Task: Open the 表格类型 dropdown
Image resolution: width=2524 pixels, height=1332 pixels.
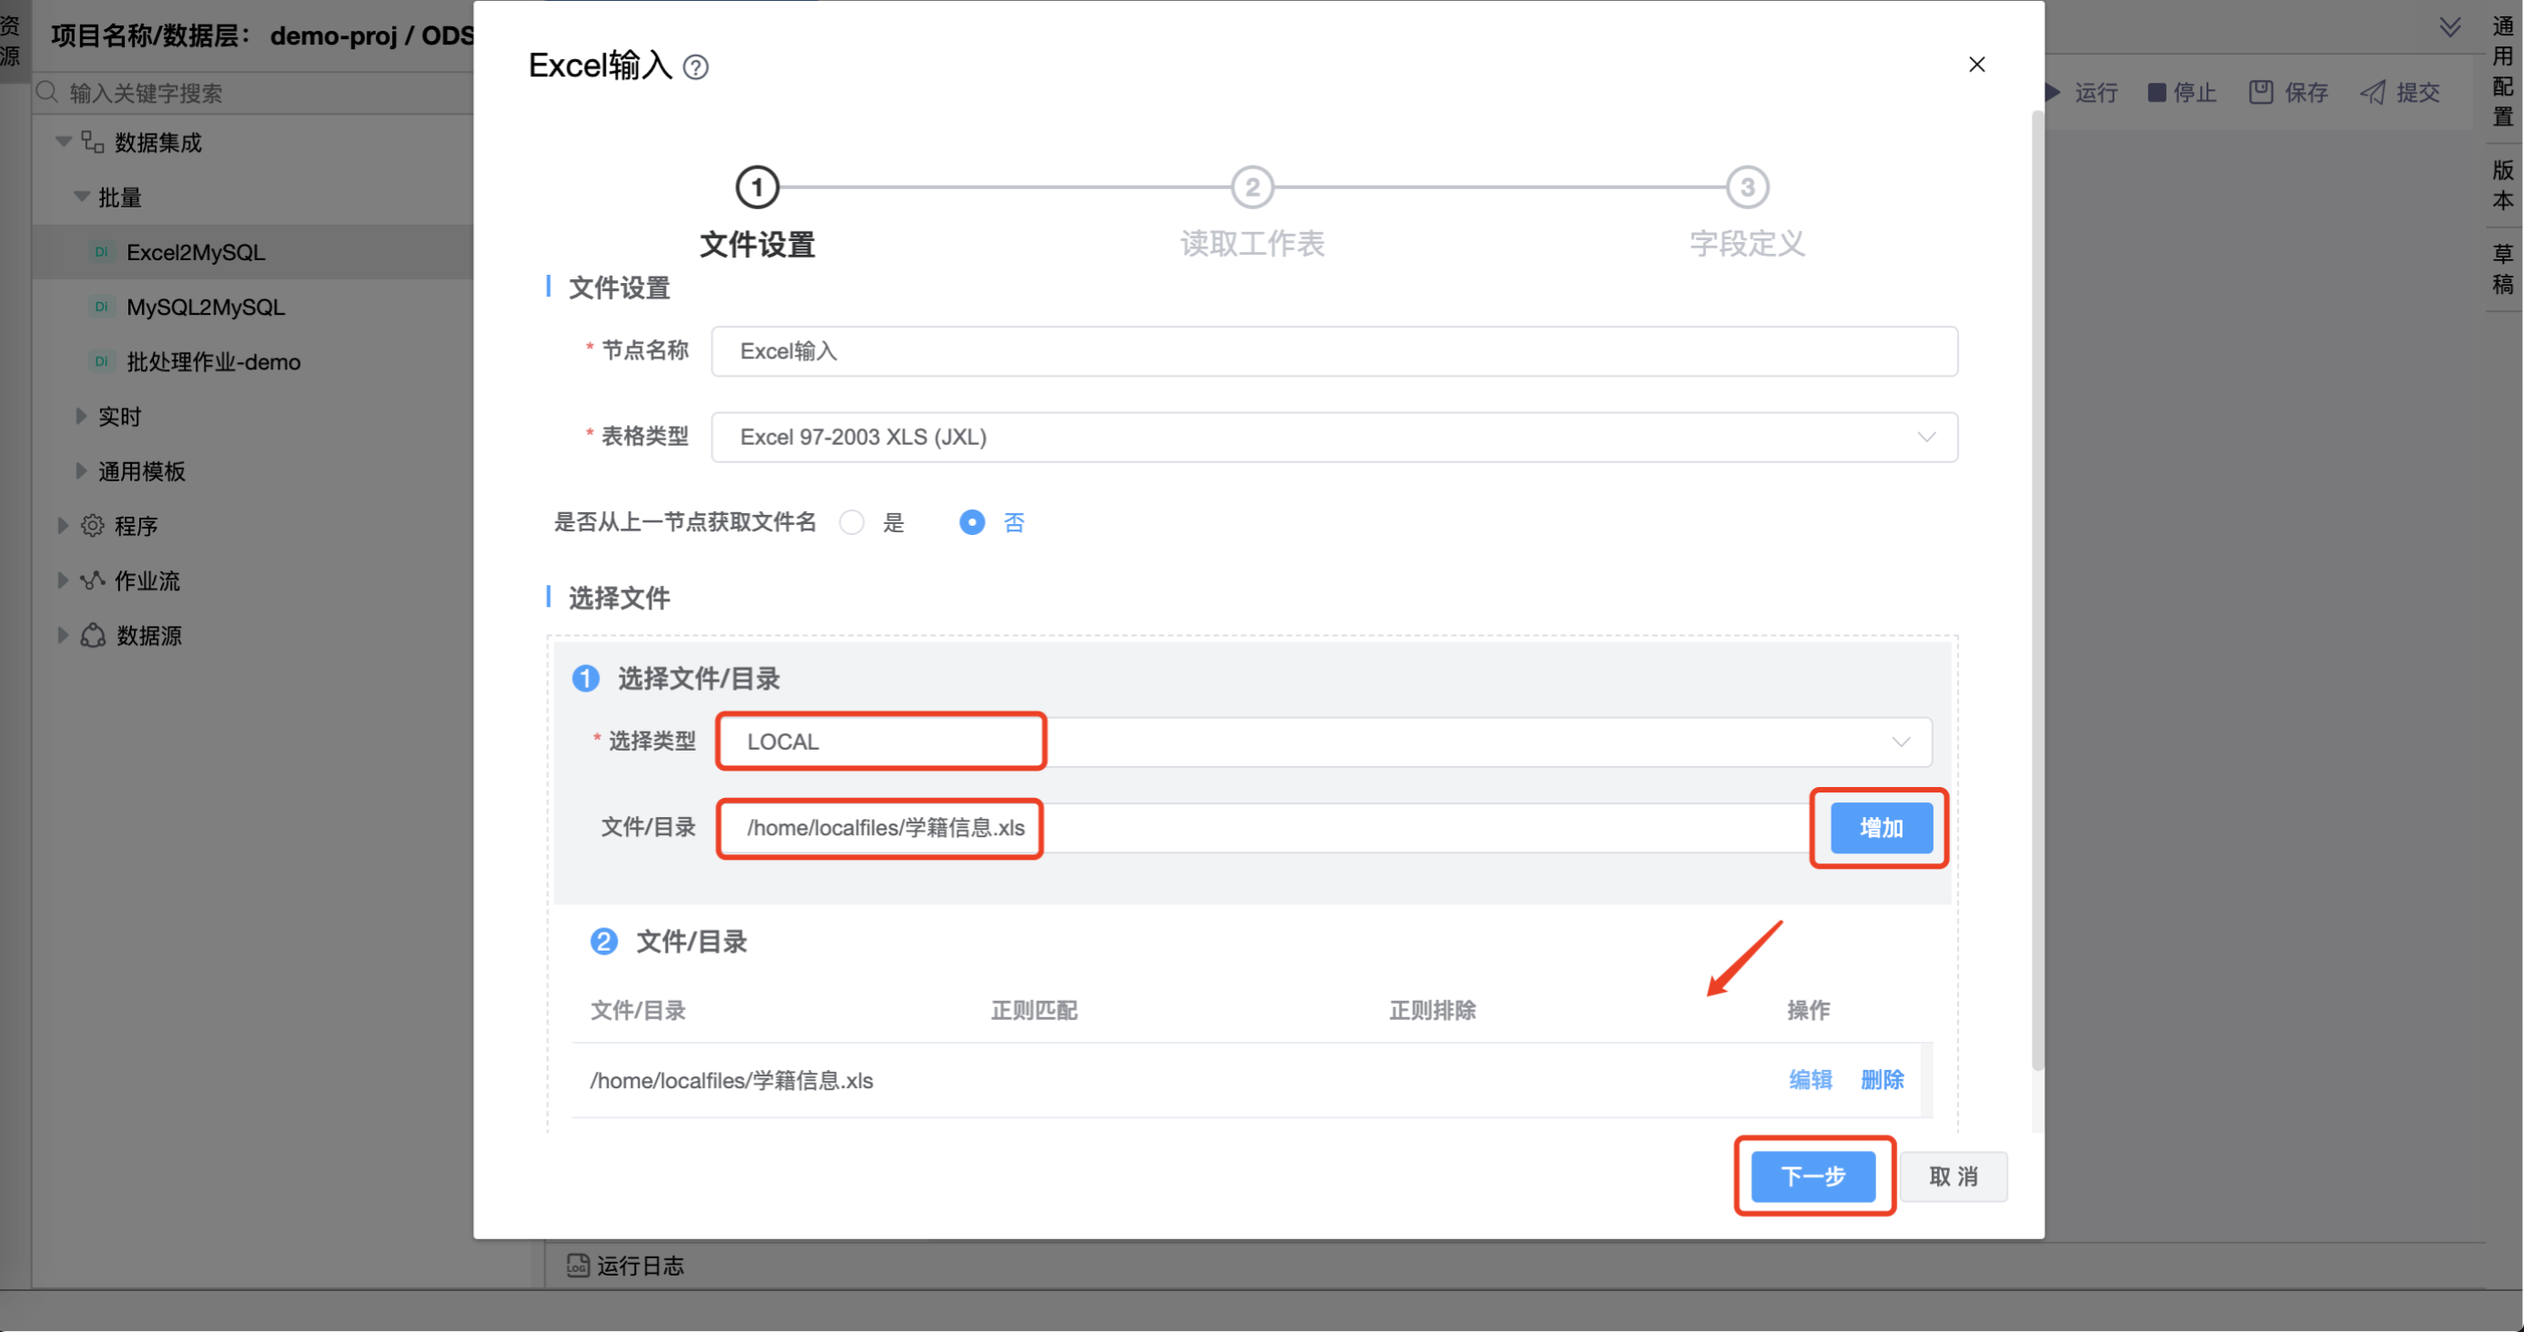Action: (1334, 437)
